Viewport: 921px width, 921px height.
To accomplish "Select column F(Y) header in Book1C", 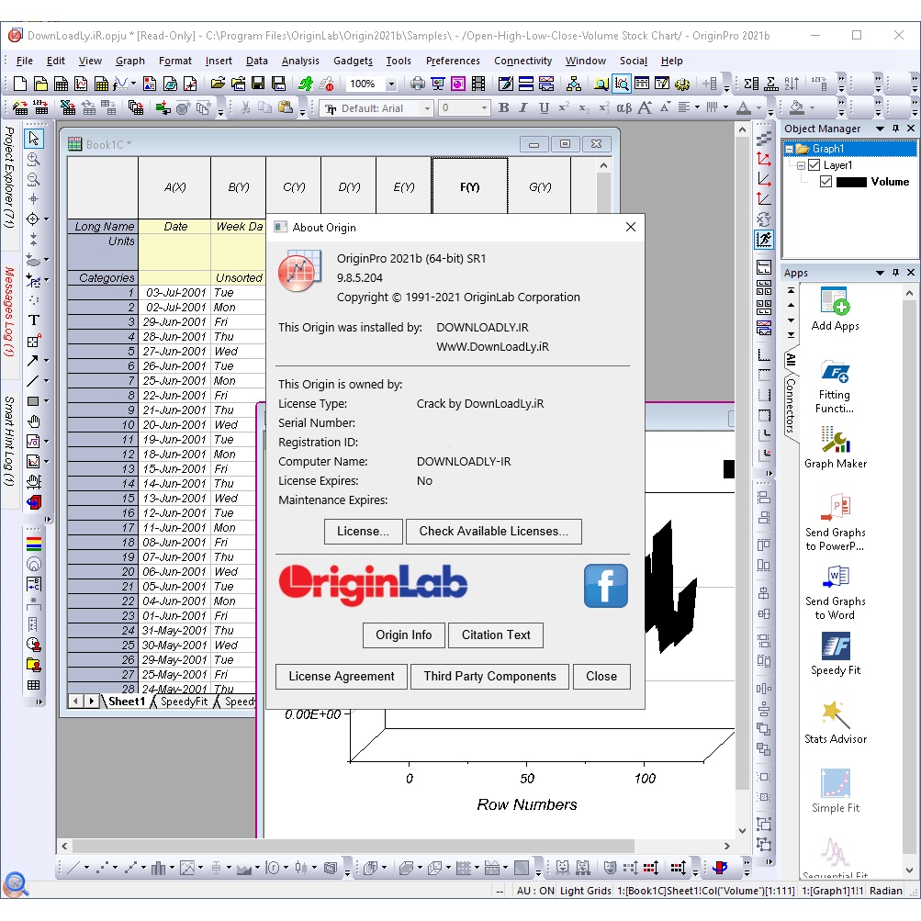I will coord(469,186).
